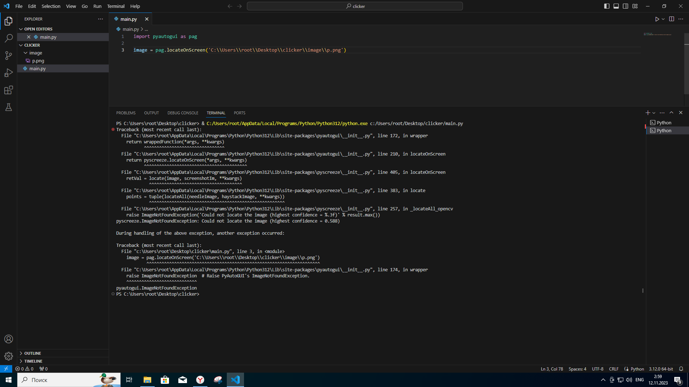Run Python file play button

click(x=657, y=19)
